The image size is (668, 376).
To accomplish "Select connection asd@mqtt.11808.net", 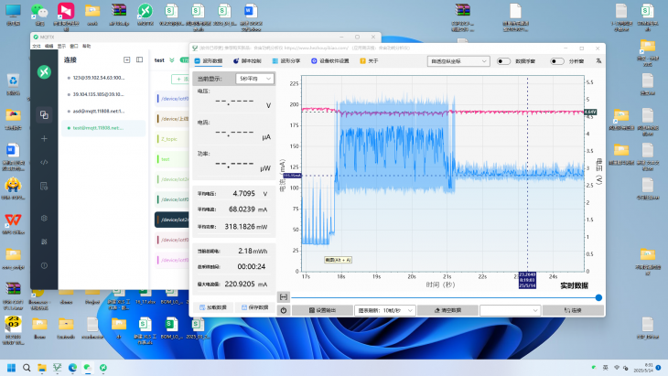I will click(103, 111).
